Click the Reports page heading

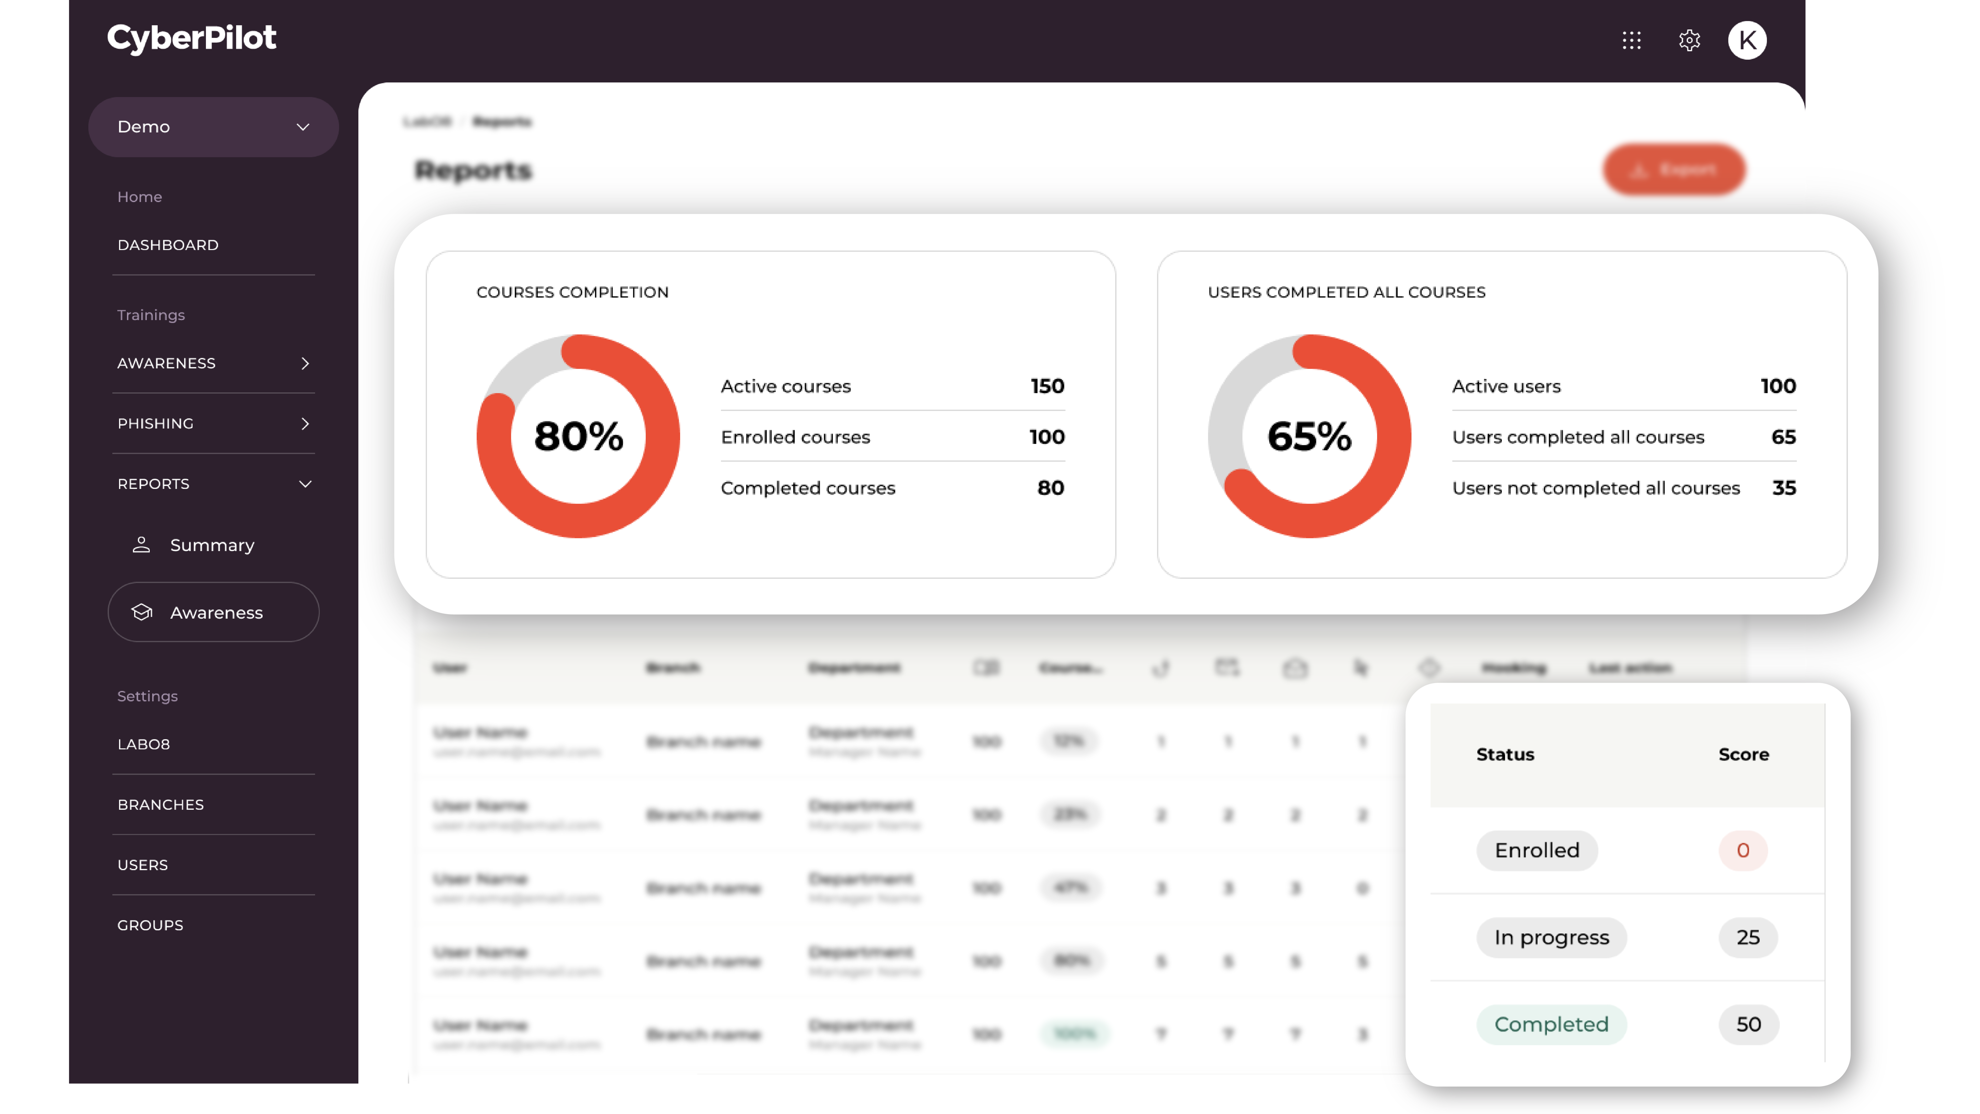tap(474, 170)
